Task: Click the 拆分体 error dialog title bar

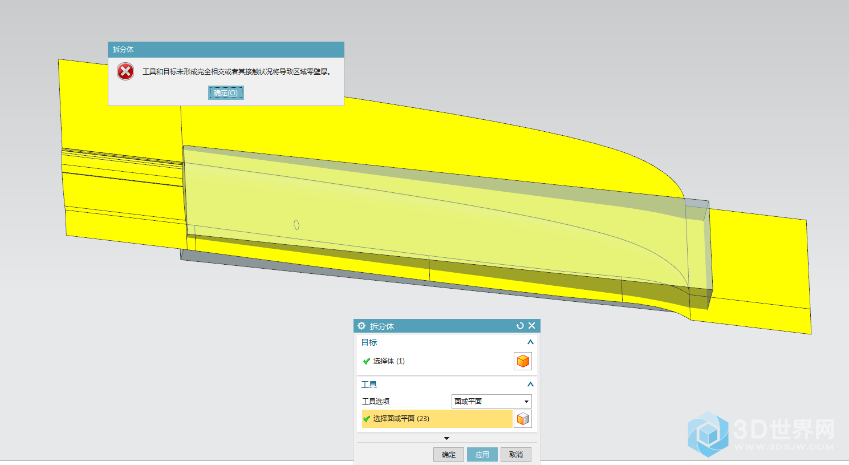Action: click(226, 50)
